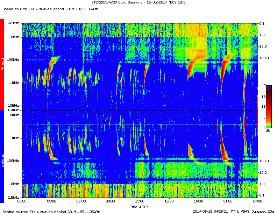Click the 100kHz label of the Behind axis
The height and width of the screenshot is (214, 277).
13,161
